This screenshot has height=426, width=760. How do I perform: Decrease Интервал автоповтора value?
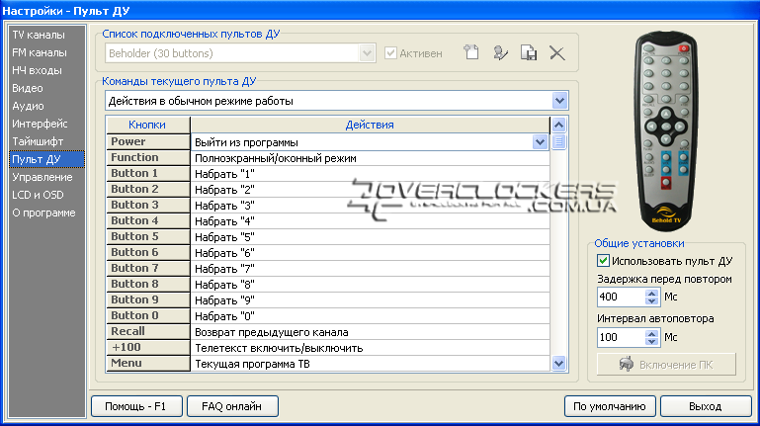(652, 342)
